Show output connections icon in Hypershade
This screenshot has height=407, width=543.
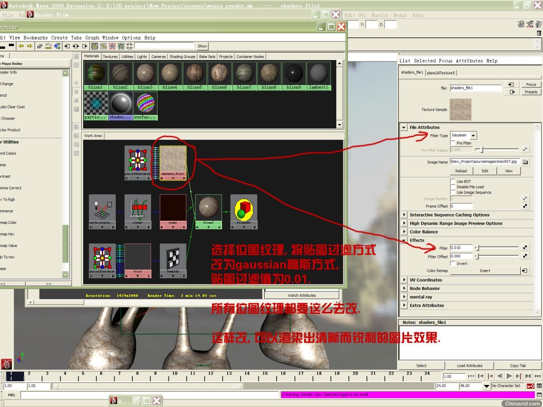(85, 46)
